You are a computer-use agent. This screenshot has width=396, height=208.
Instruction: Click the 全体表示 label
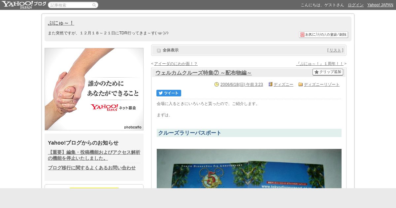point(171,50)
